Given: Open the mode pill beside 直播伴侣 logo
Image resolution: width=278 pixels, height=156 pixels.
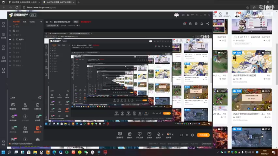Looking at the screenshot, I should point(33,15).
